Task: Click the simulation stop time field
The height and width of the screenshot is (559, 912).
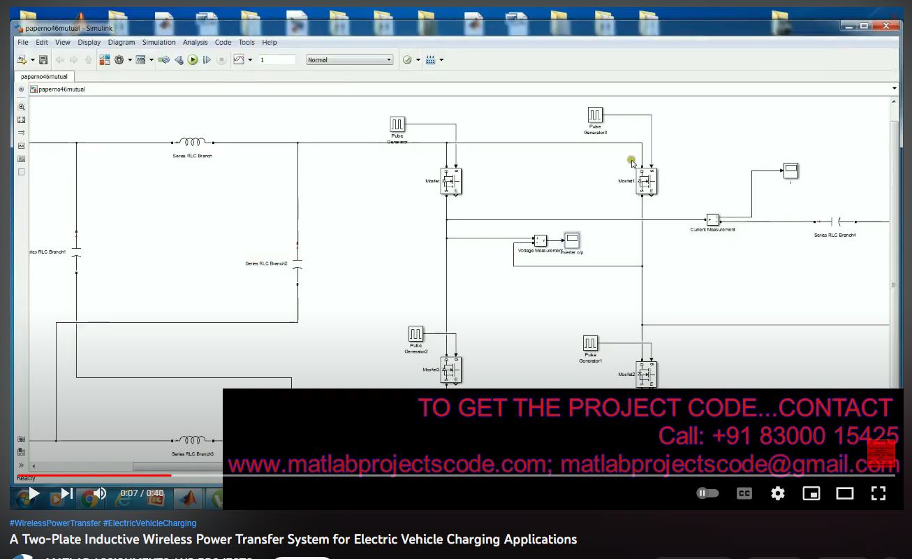Action: click(277, 60)
